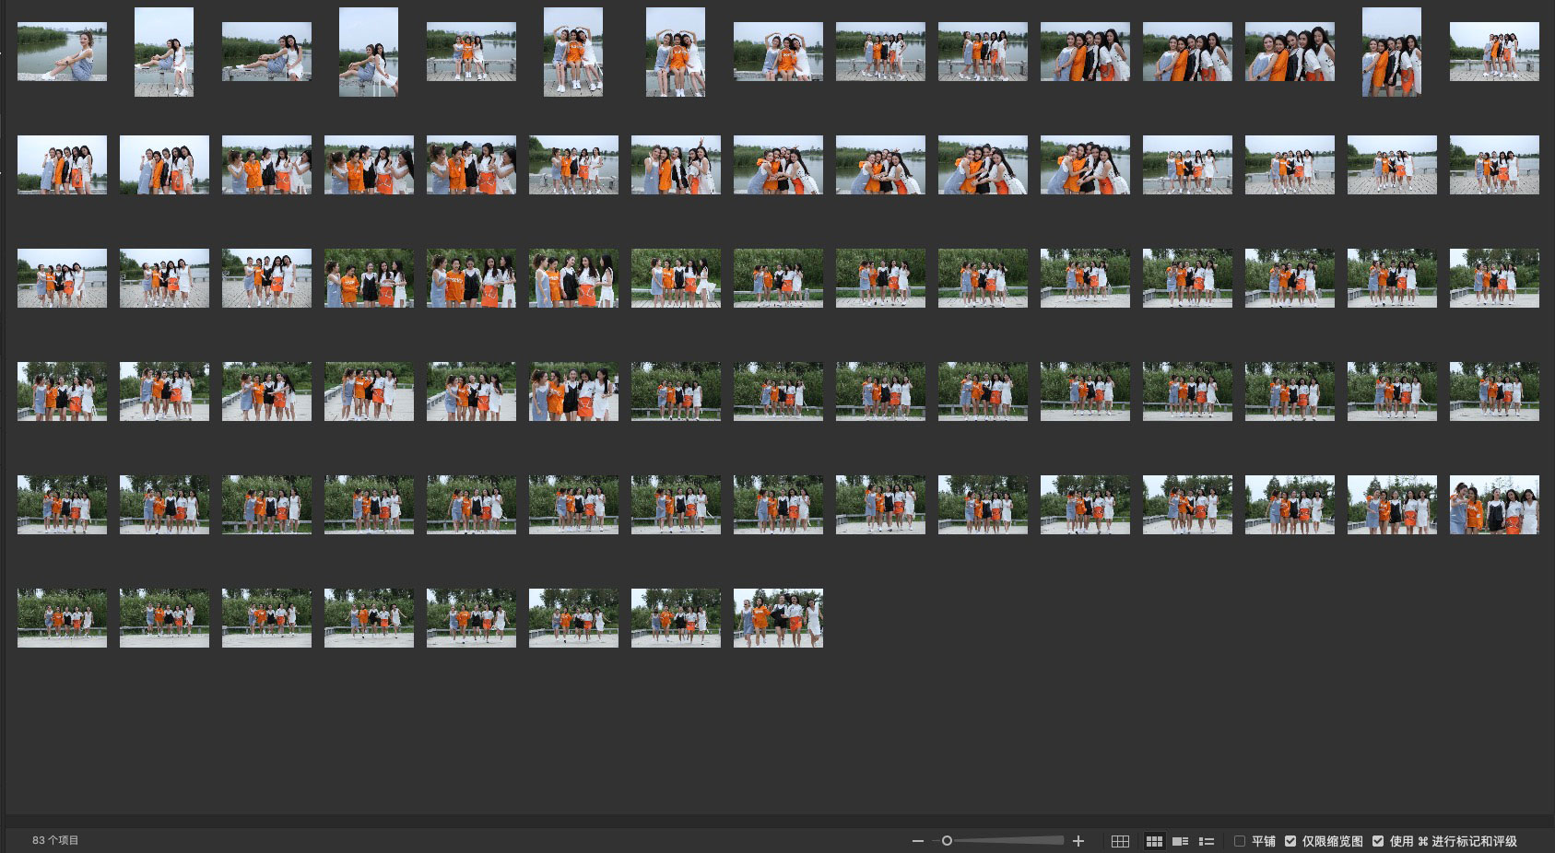Click the plus icon to enlarge thumbnails
This screenshot has width=1555, height=853.
pyautogui.click(x=1078, y=841)
